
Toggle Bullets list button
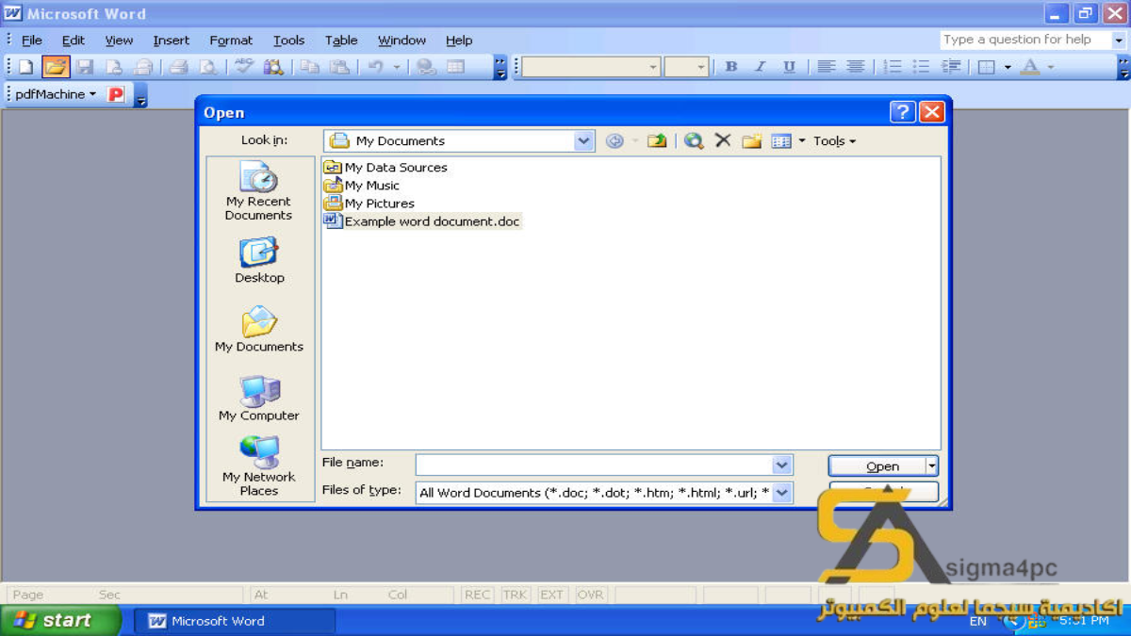click(x=921, y=67)
